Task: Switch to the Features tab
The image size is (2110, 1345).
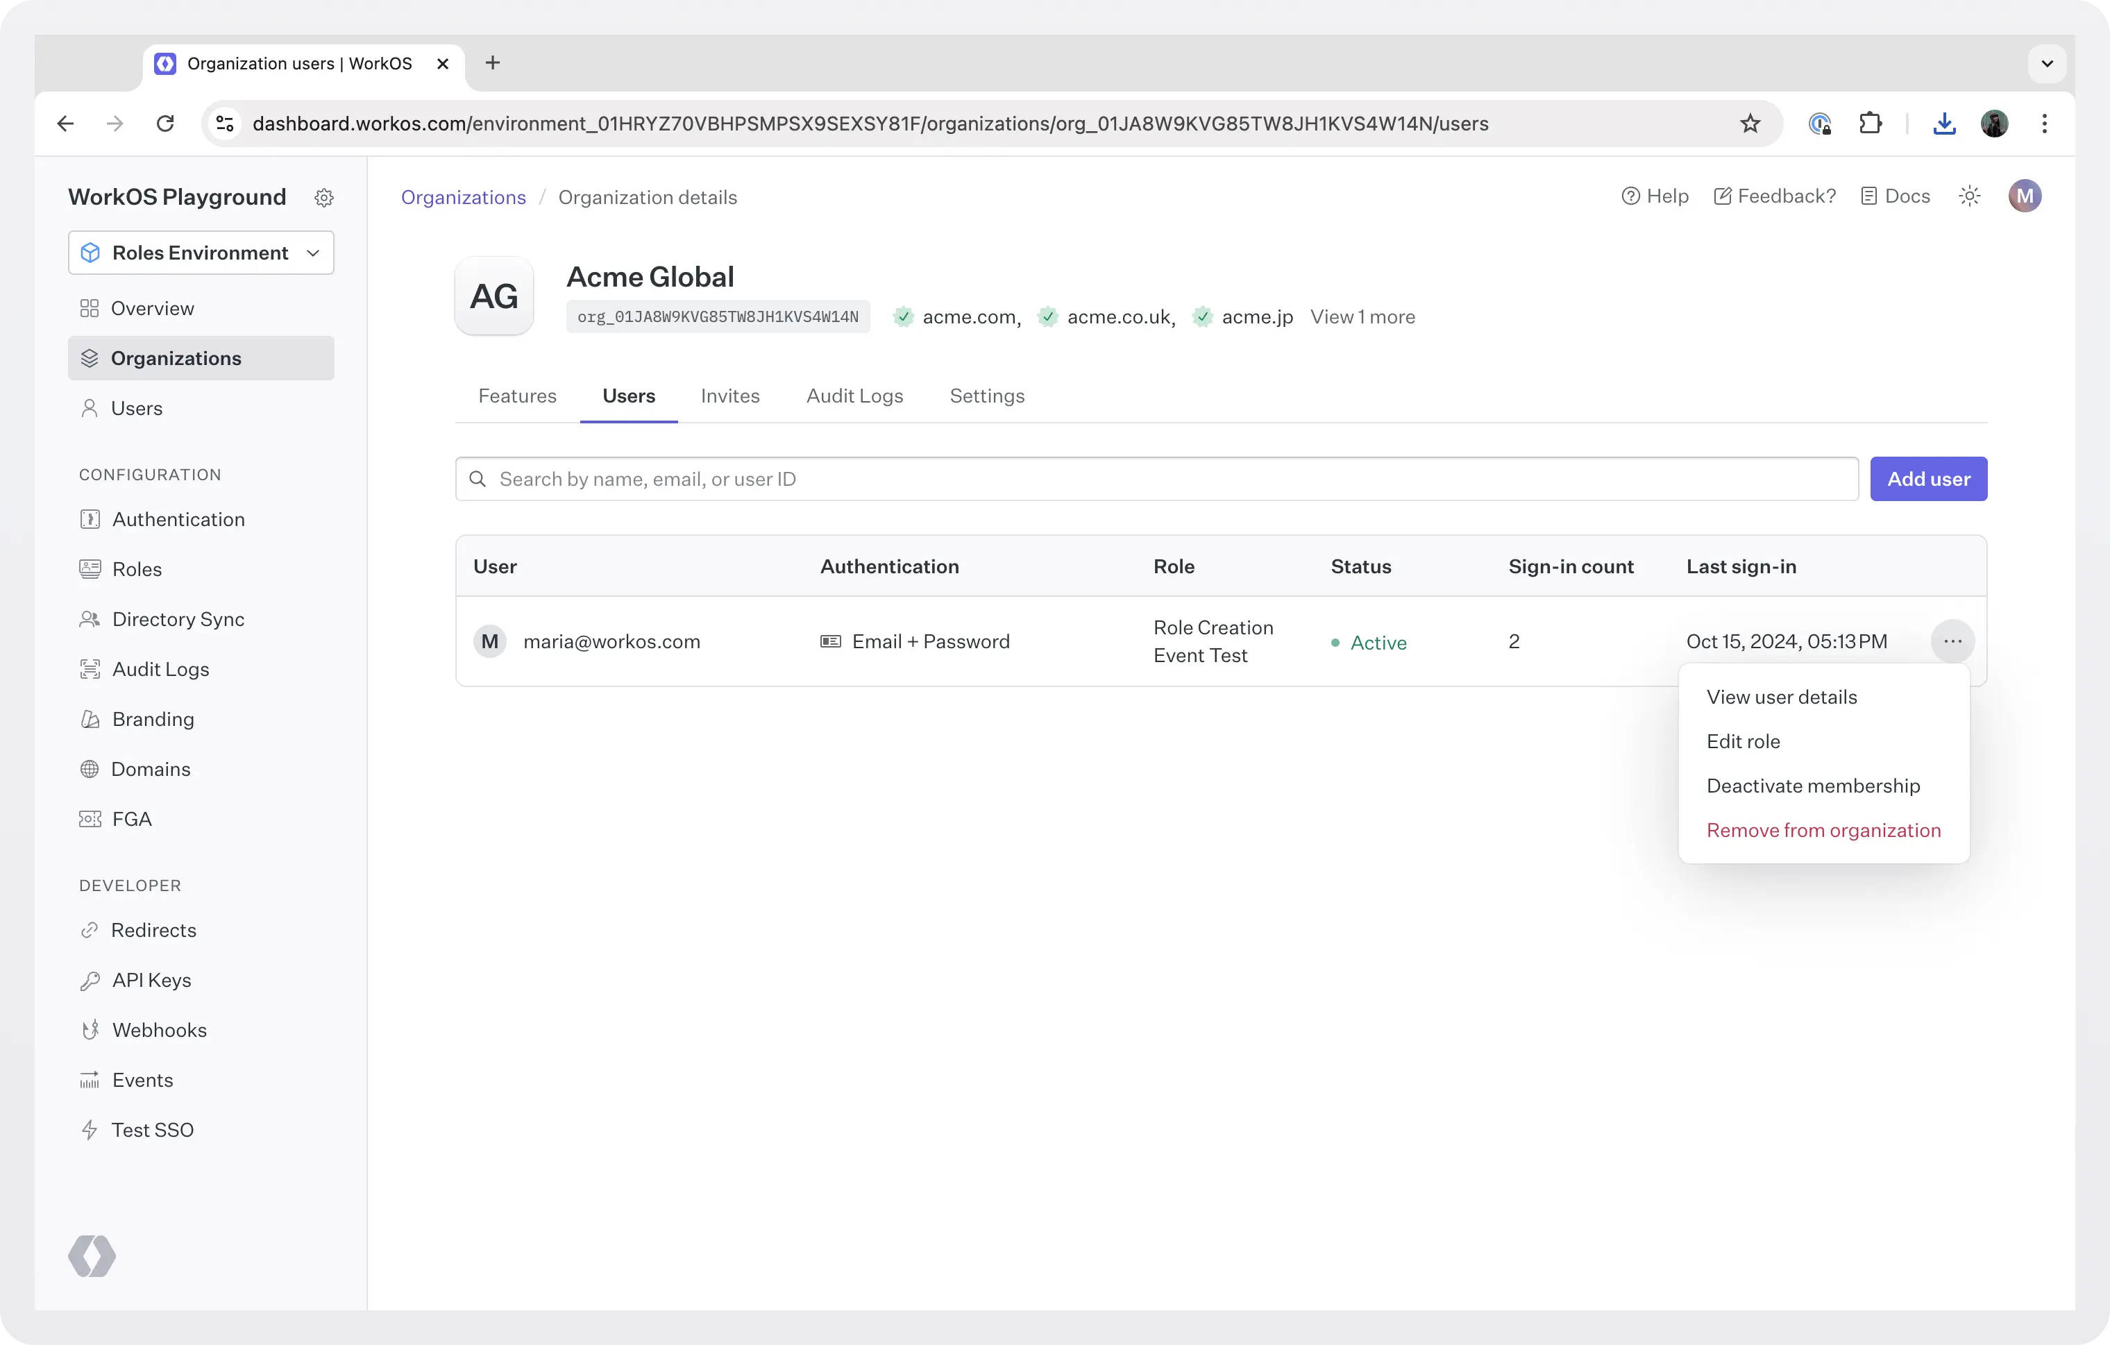Action: click(517, 396)
